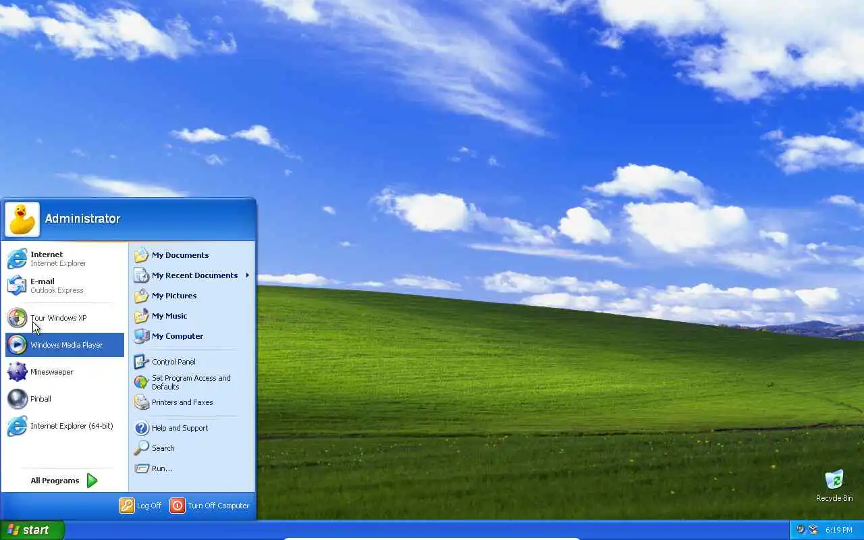The width and height of the screenshot is (864, 540).
Task: Click the green start button
Action: point(32,530)
